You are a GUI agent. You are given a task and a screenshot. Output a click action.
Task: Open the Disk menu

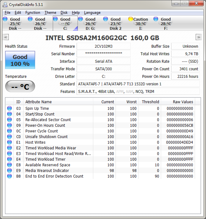pos(64,13)
